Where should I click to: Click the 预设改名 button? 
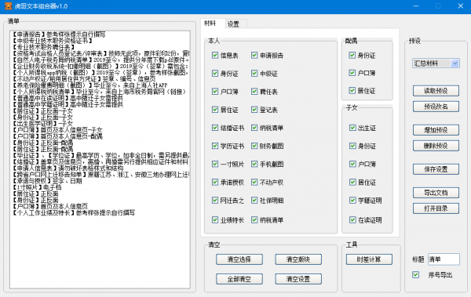click(436, 107)
